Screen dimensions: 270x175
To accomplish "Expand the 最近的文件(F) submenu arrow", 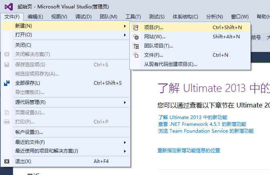I will point(125,142).
